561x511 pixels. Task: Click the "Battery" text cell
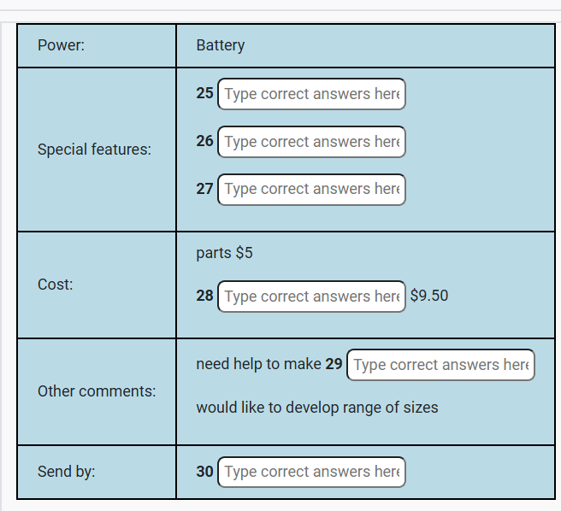(x=221, y=45)
